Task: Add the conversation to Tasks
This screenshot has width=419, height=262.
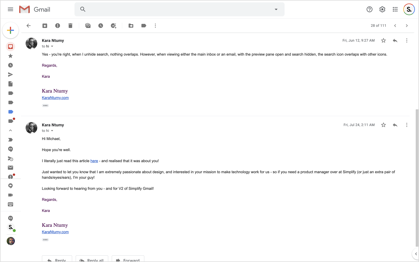Action: coord(113,26)
